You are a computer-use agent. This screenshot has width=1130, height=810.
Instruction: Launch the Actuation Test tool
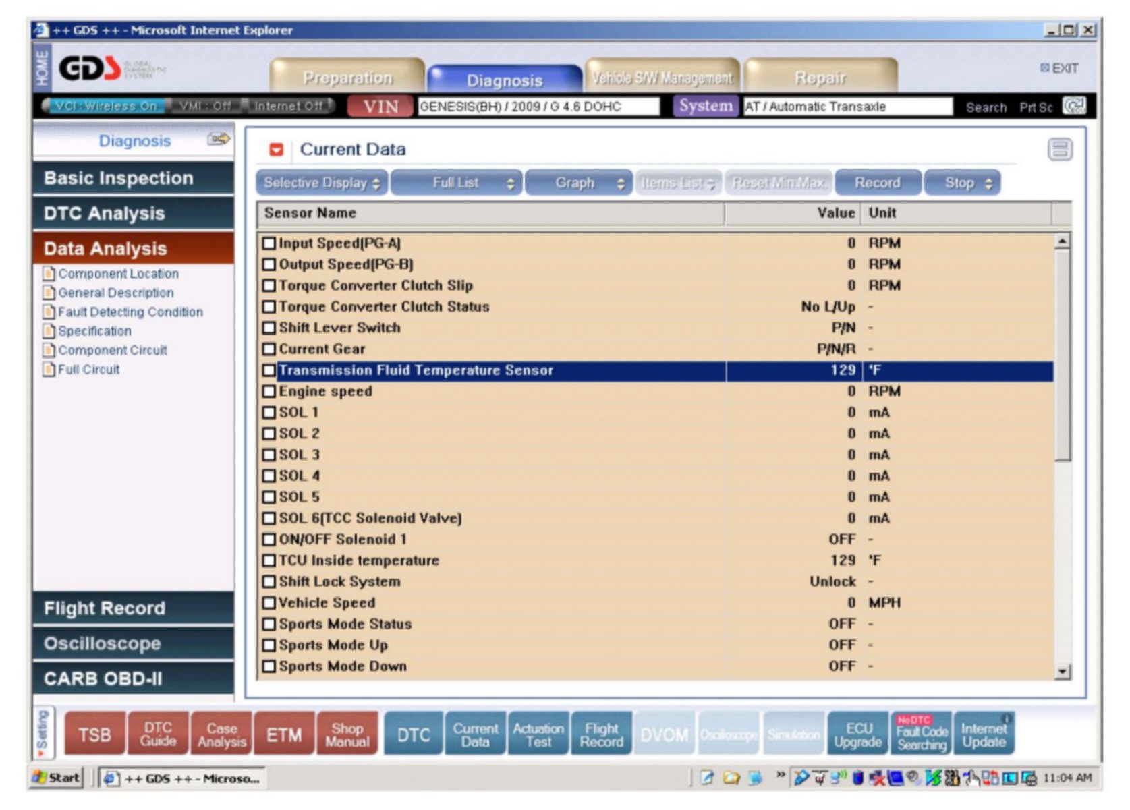(x=538, y=734)
